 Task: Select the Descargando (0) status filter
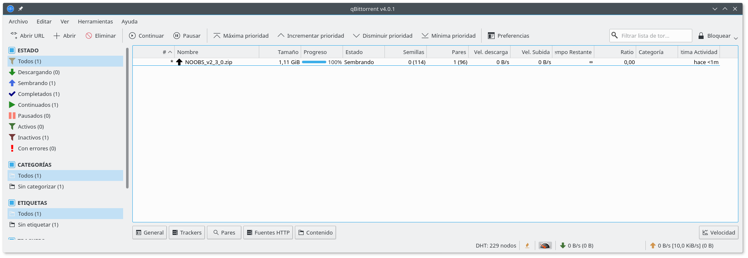tap(65, 72)
